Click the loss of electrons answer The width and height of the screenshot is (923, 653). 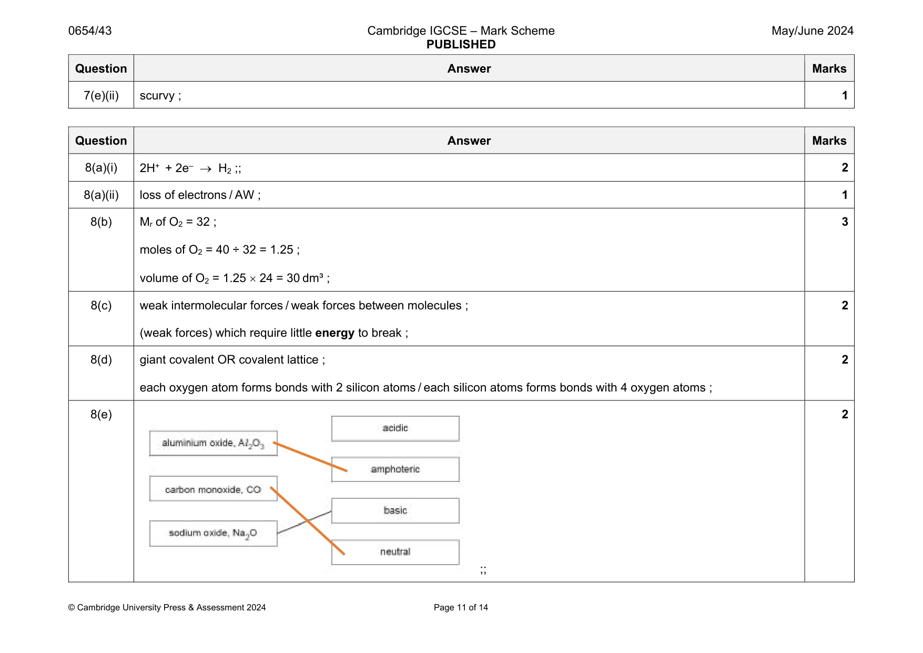point(200,195)
